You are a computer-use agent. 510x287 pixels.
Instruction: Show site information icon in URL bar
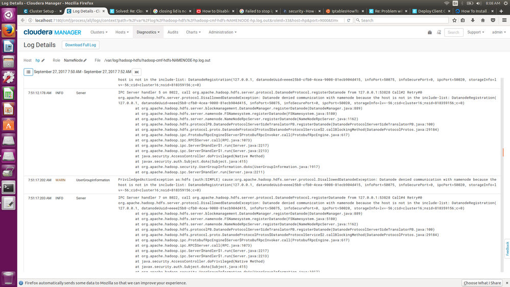30,20
